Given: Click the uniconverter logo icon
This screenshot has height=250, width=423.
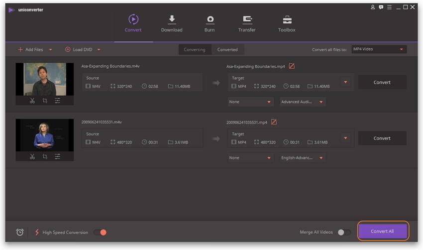Looking at the screenshot, I should 11,10.
